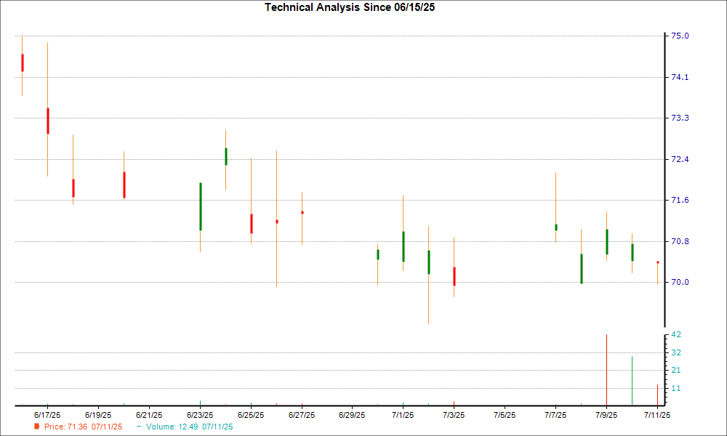
Task: Select the green volume bar on 7/10/25
Action: (x=632, y=381)
